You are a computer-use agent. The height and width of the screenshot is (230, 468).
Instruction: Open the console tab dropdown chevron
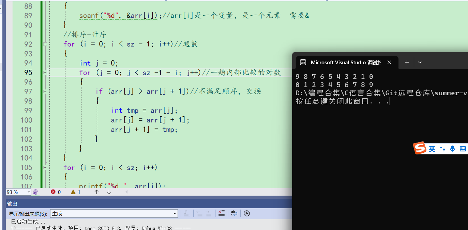[420, 62]
